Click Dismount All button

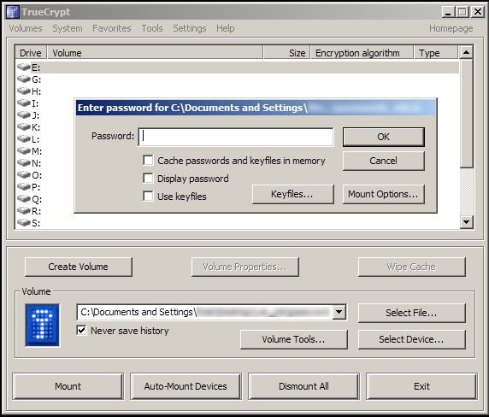coord(303,386)
